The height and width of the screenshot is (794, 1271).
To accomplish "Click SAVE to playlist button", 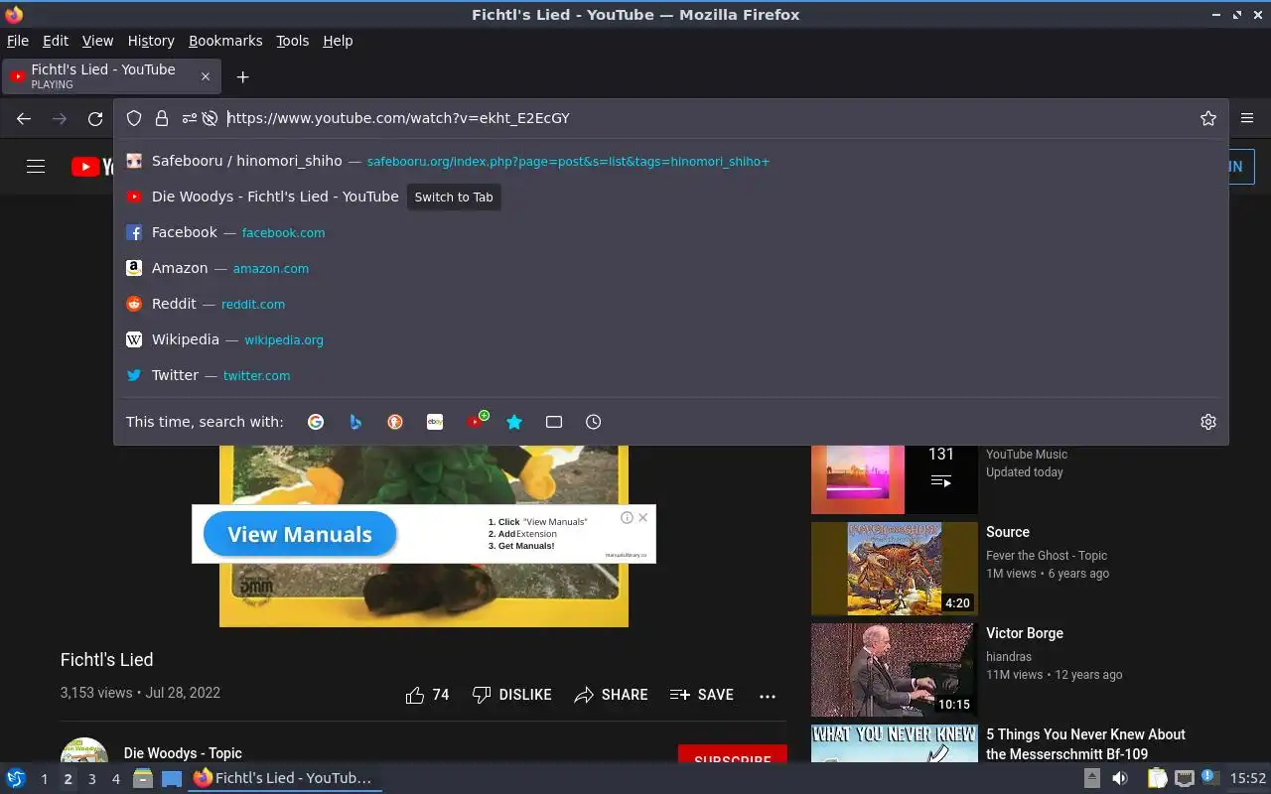I will (702, 695).
